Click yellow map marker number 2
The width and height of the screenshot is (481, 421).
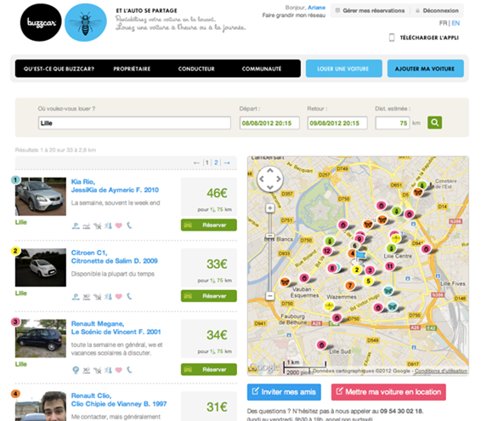[356, 270]
